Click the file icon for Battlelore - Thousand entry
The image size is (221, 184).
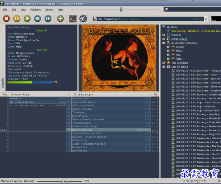(173, 71)
